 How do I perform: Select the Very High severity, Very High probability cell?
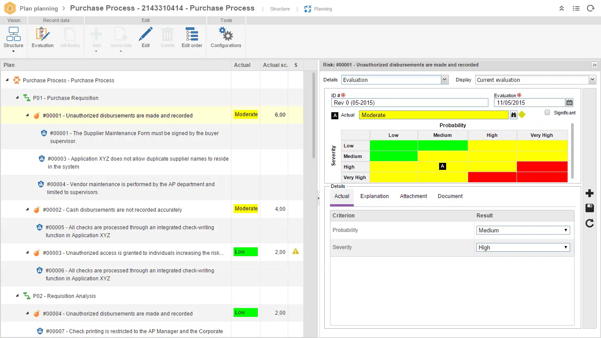542,177
